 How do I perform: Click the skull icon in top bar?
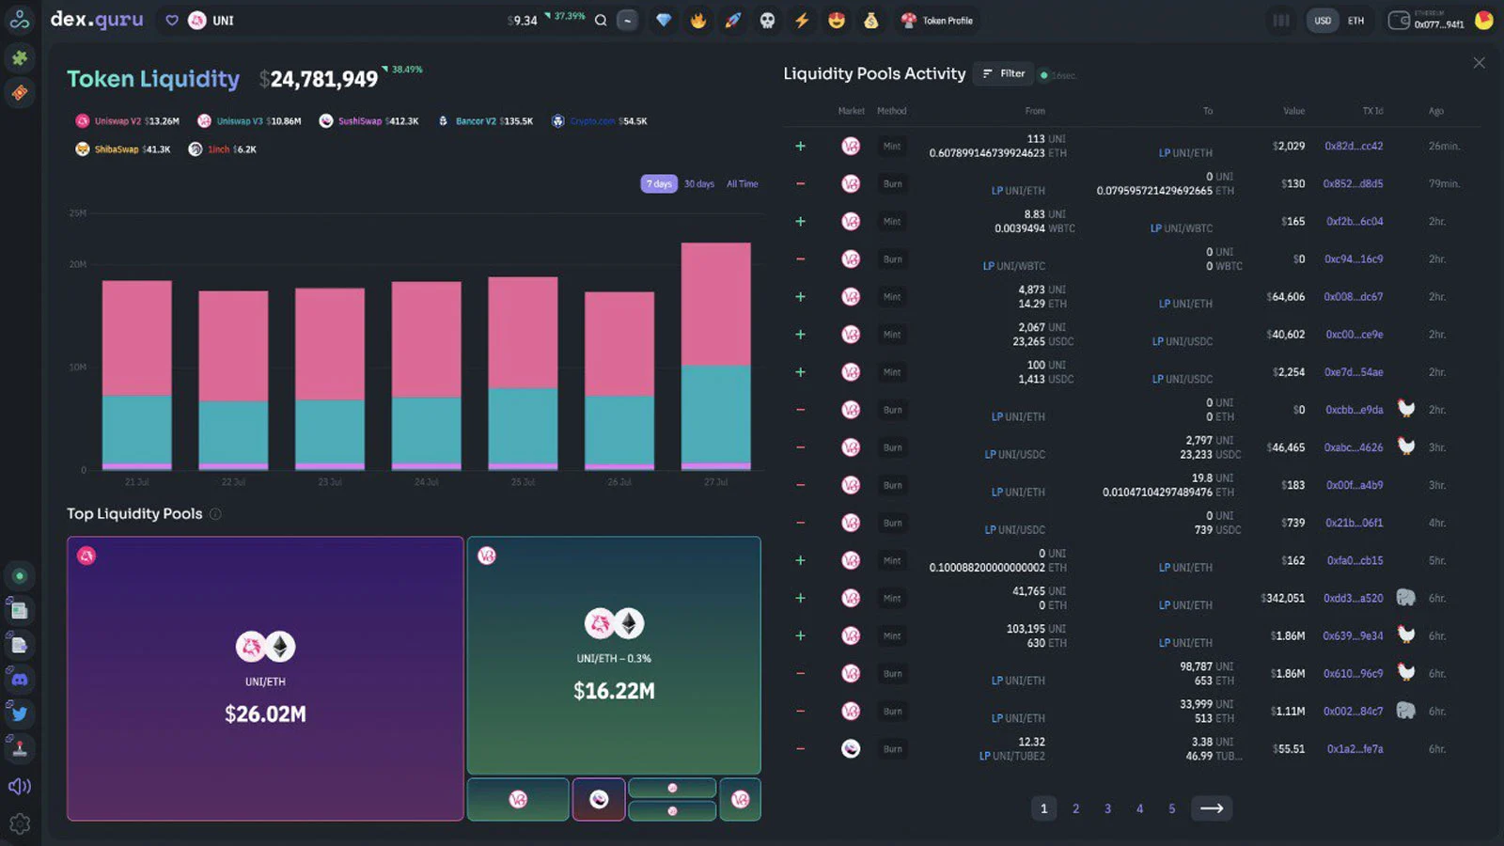click(768, 20)
